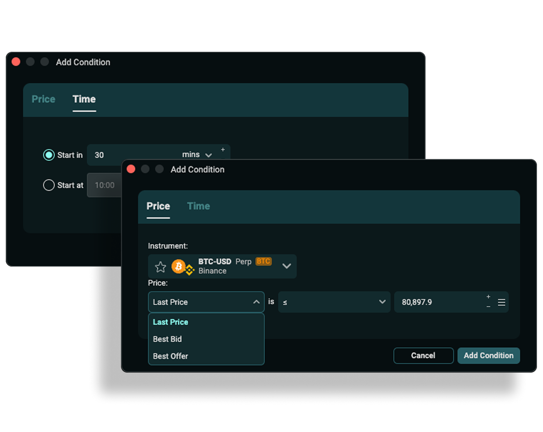
Task: Choose Last Price from the dropdown list
Action: pos(206,322)
